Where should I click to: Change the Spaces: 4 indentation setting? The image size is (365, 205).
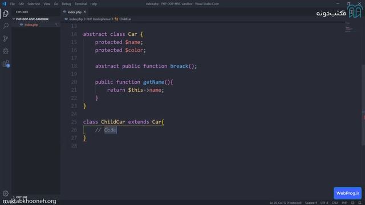pyautogui.click(x=311, y=203)
